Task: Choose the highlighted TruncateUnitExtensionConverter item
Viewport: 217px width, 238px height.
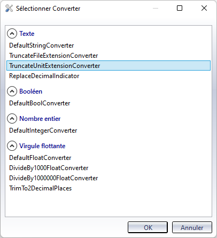Action: click(108, 66)
